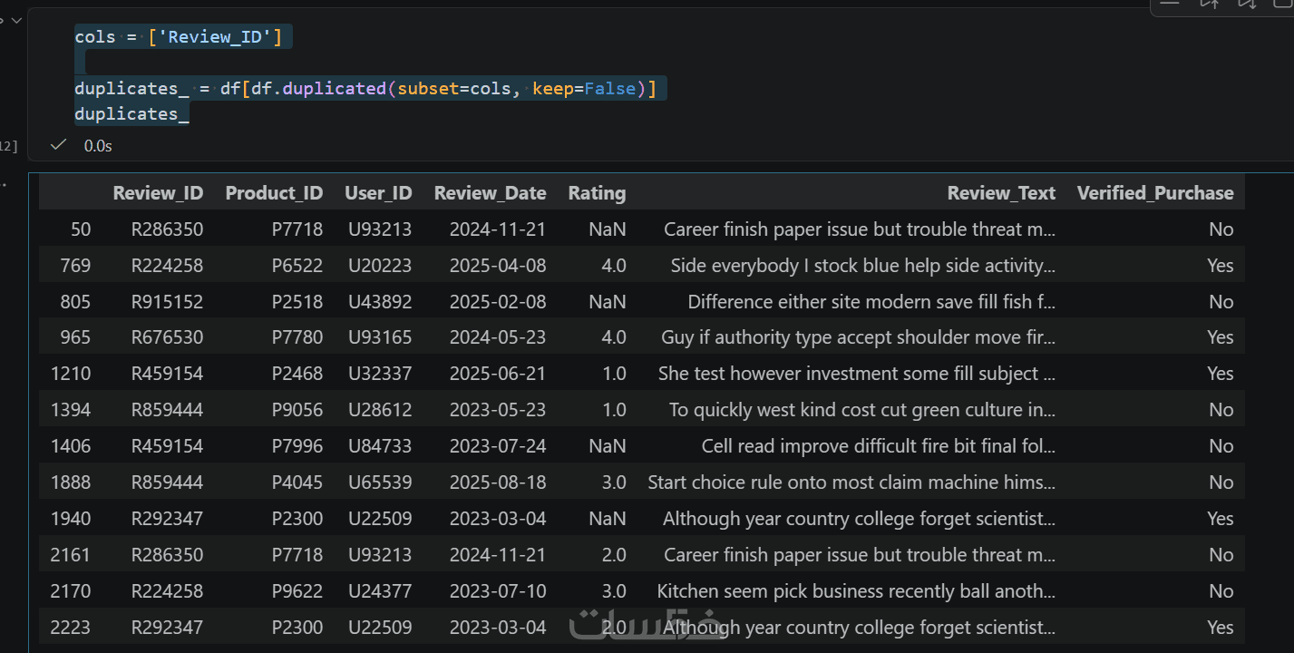Click the Product_ID column header
The height and width of the screenshot is (653, 1294).
tap(274, 193)
